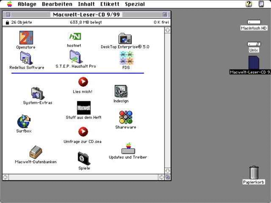Image resolution: width=271 pixels, height=203 pixels.
Task: Click the 'Stuff aus dem Heft' label
Action: pyautogui.click(x=84, y=118)
